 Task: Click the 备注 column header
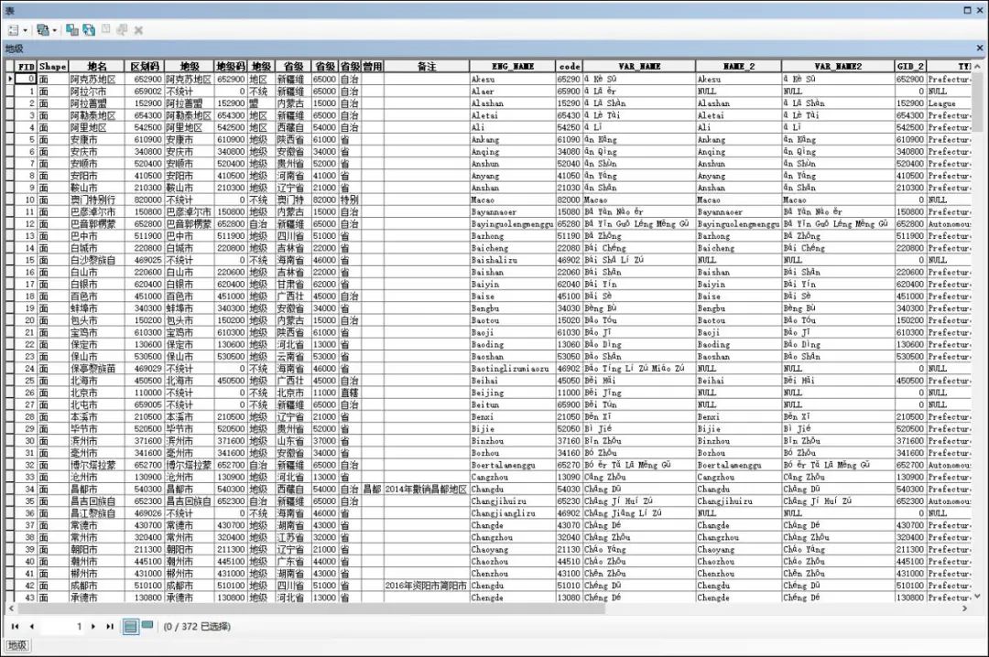point(427,66)
